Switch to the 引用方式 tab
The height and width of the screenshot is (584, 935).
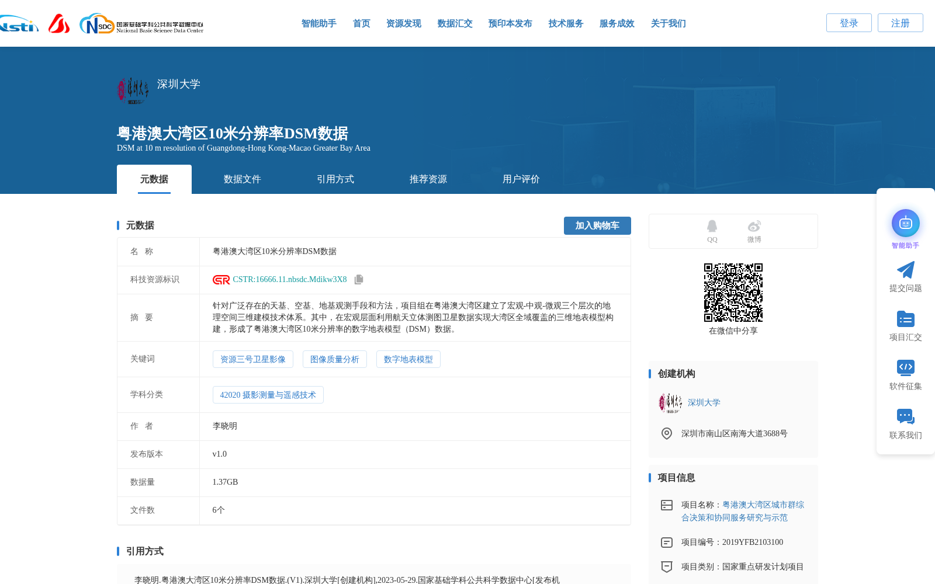click(x=335, y=179)
